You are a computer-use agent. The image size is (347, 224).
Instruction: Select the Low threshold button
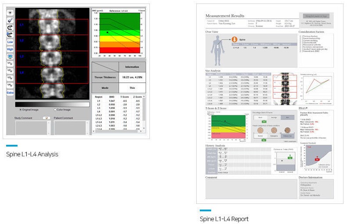pos(10,42)
